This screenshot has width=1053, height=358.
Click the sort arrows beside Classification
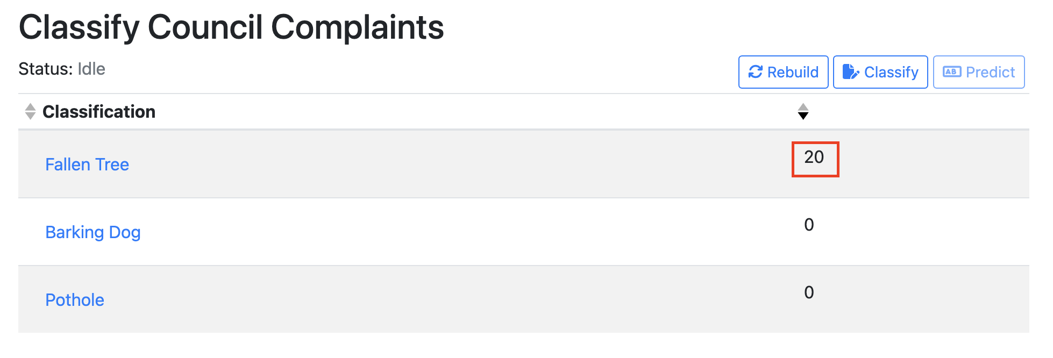coord(30,111)
